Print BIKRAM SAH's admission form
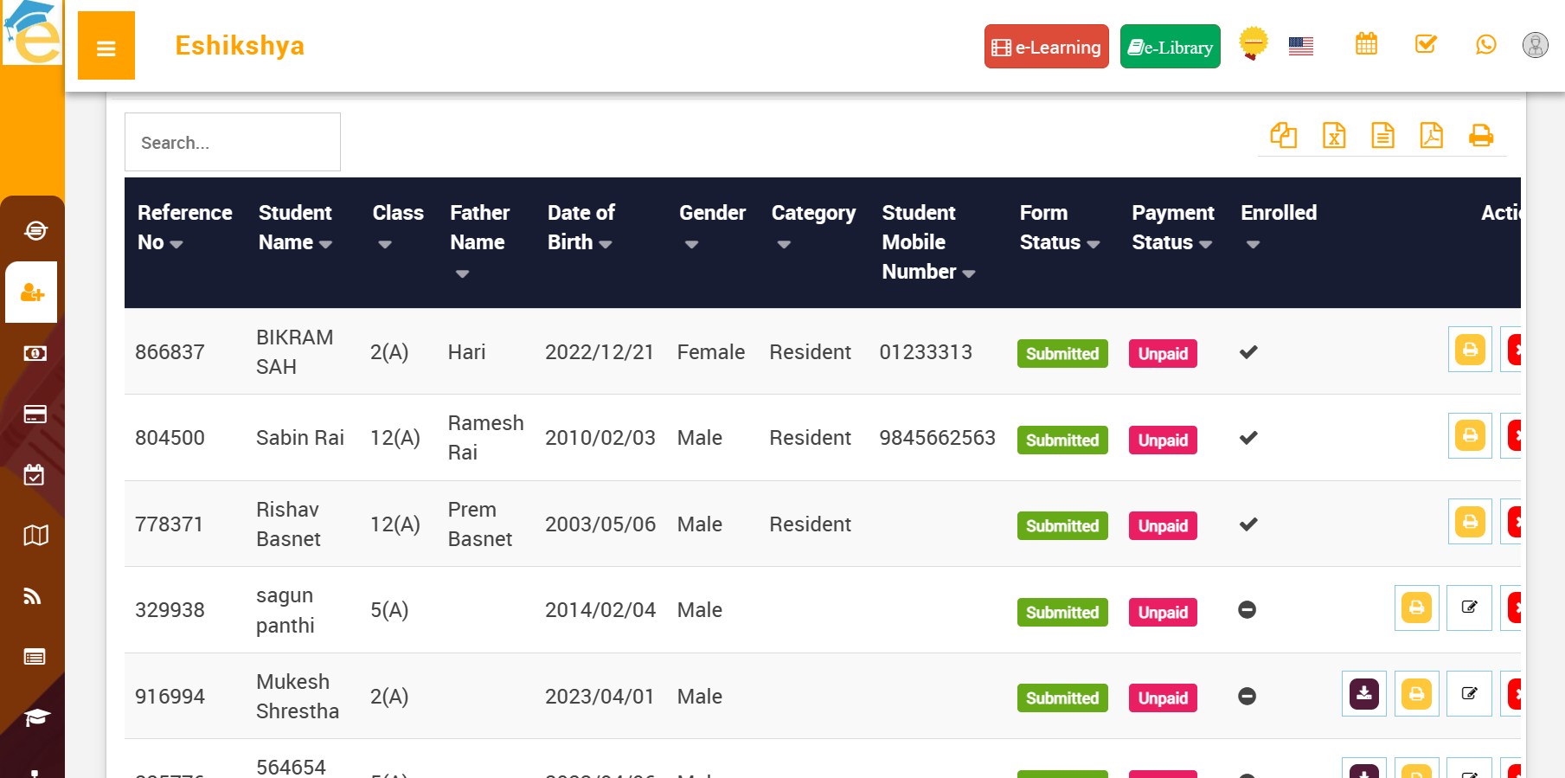Viewport: 1565px width, 778px height. 1469,350
